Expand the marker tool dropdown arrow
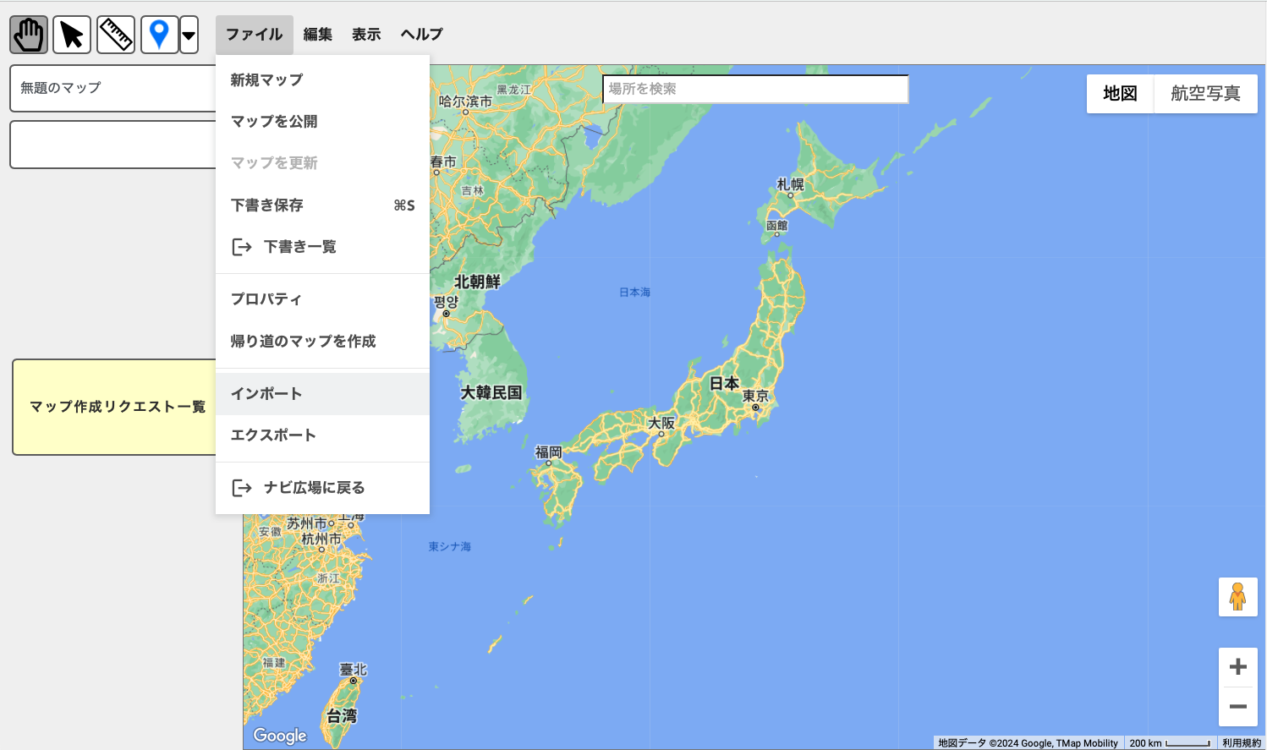Viewport: 1267px width, 750px height. (x=189, y=36)
